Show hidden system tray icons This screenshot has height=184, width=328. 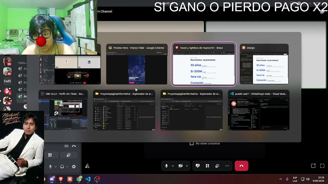[x=281, y=179]
